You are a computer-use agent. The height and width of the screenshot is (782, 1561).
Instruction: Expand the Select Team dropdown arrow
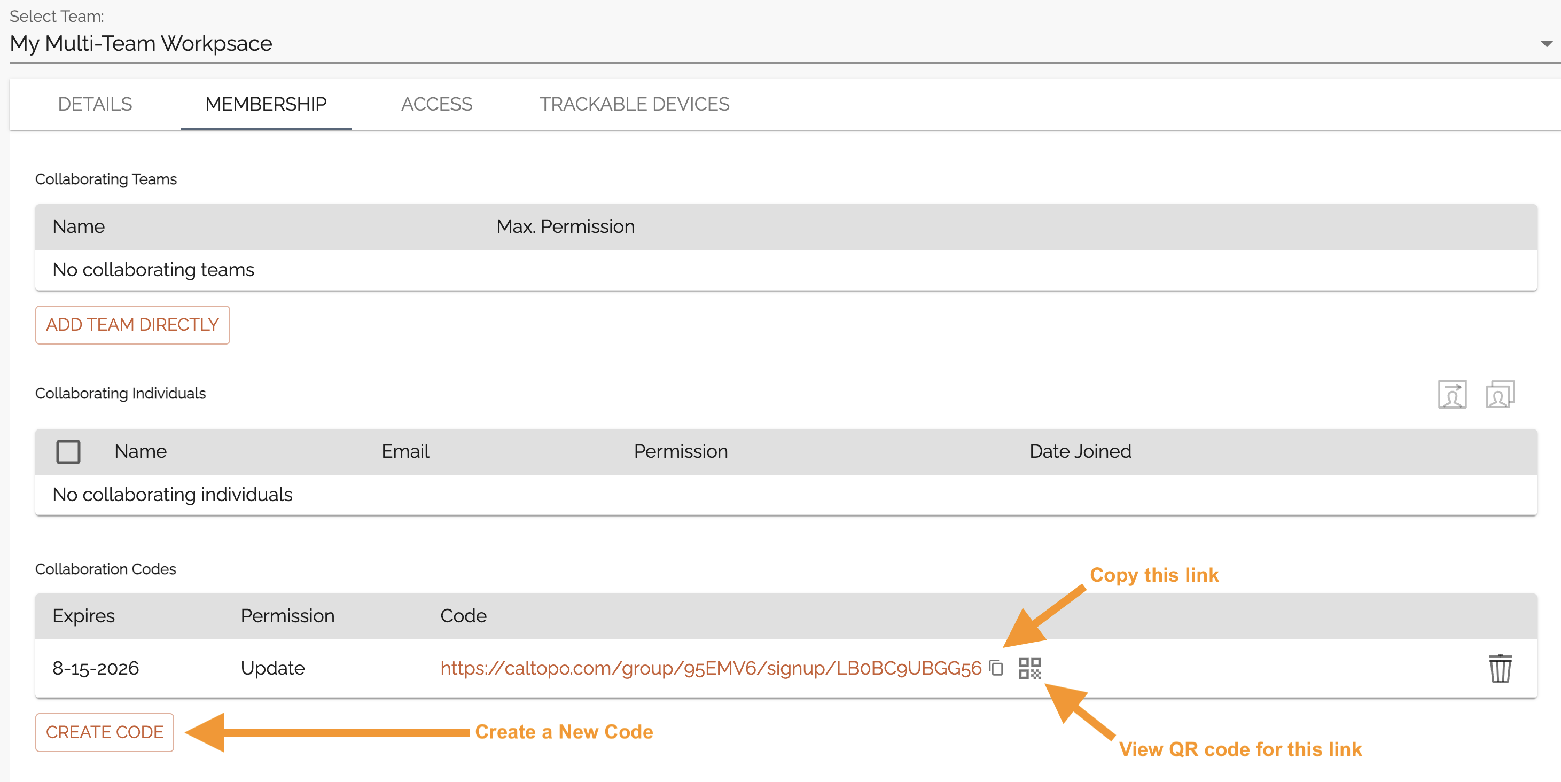coord(1546,44)
